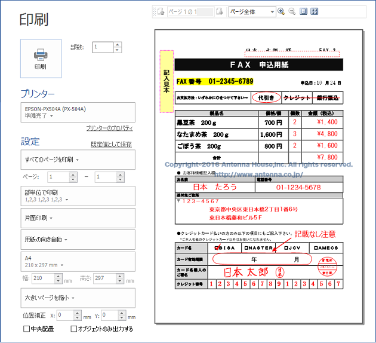
Task: Select multiple pages view icon
Action: point(314,11)
